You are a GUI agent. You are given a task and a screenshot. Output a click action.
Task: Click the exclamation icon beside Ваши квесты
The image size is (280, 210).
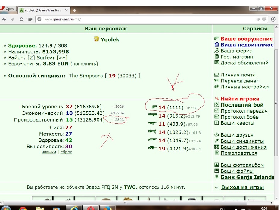[x=216, y=123]
